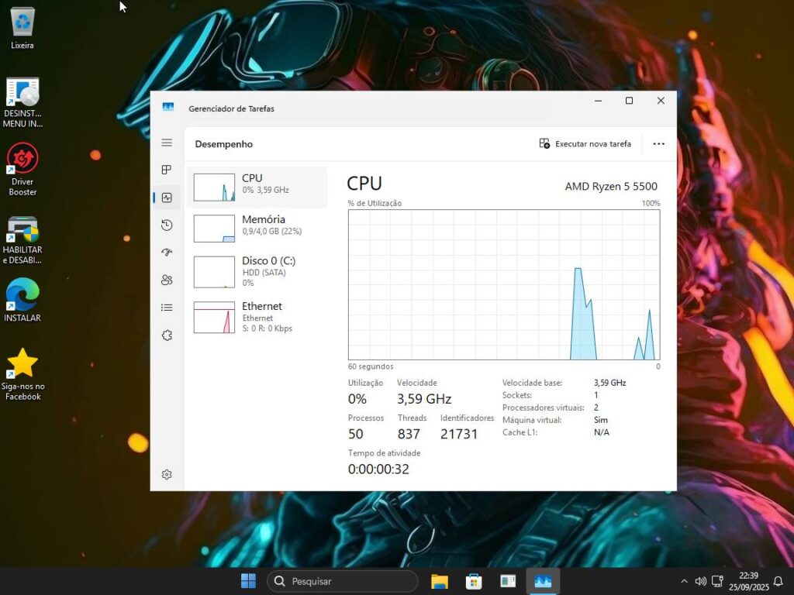
Task: Open File Explorer from the taskbar
Action: pos(440,581)
